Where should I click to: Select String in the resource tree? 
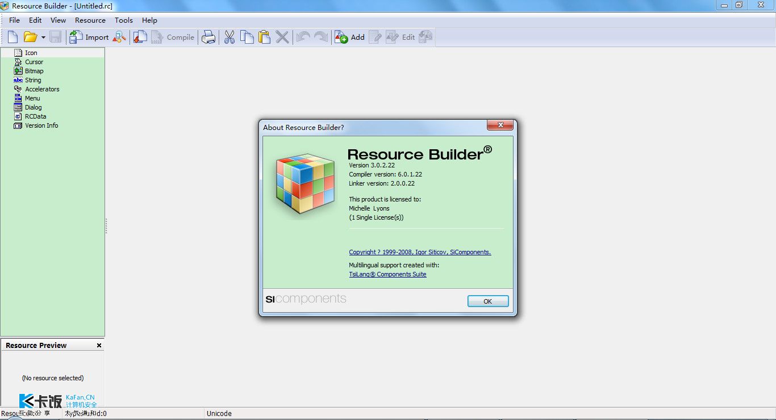[x=33, y=80]
